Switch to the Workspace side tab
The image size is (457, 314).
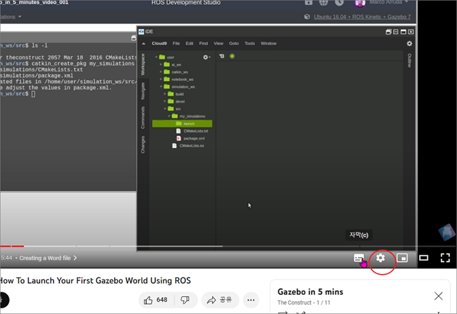(143, 64)
